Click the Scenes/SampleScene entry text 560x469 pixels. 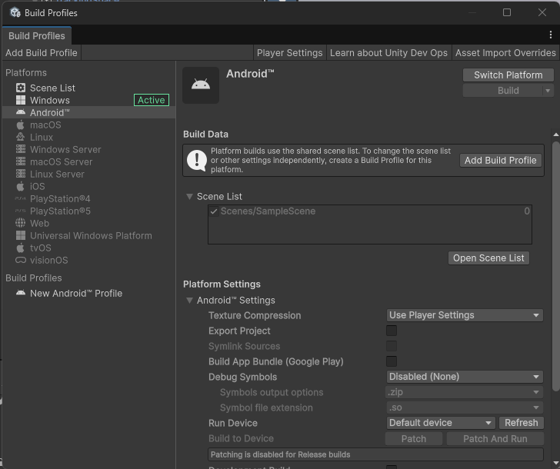pyautogui.click(x=268, y=211)
